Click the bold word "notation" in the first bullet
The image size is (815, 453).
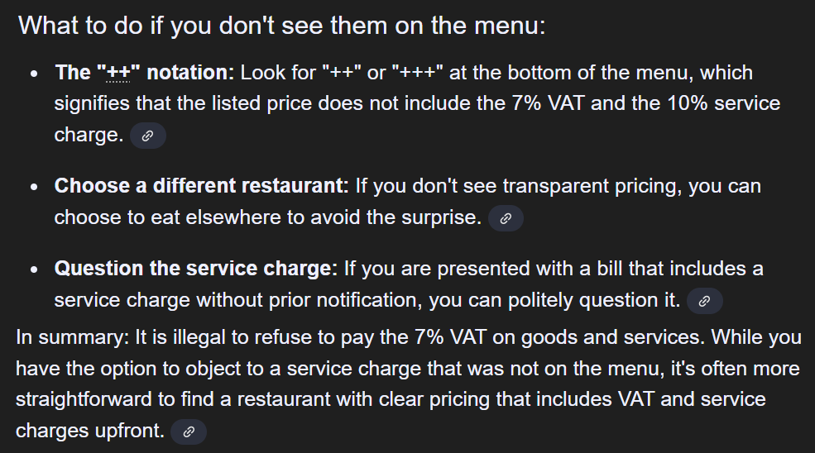(x=188, y=73)
